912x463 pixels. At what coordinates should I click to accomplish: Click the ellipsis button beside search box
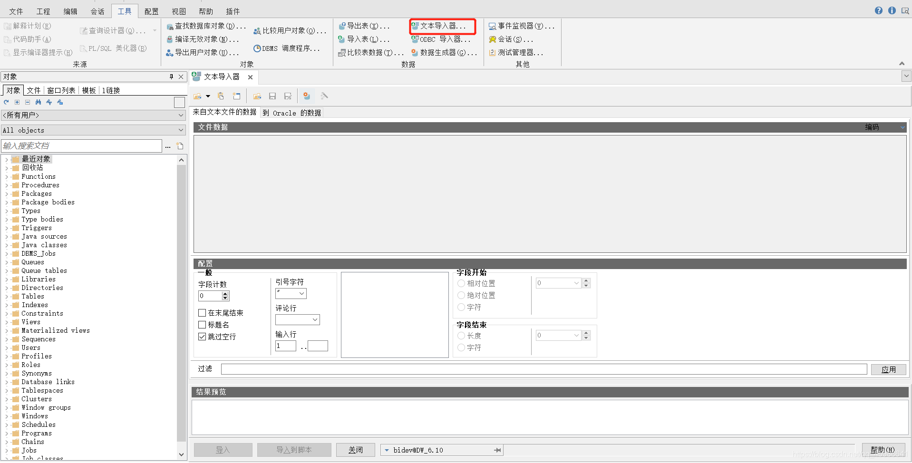[x=168, y=146]
